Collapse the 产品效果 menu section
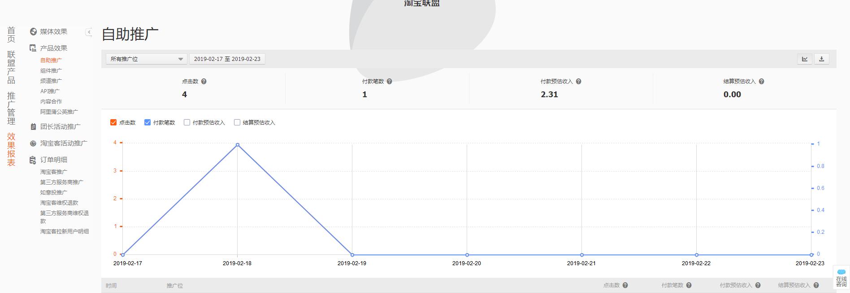This screenshot has height=293, width=850. coord(54,48)
